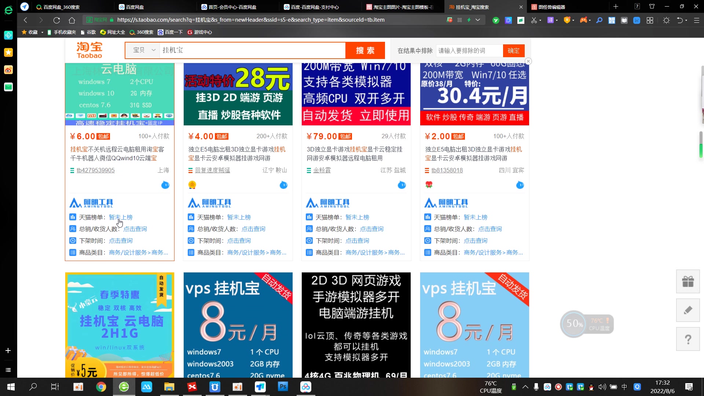Viewport: 704px width, 396px height.
Task: Open the browser hamburger menu
Action: coord(697,20)
